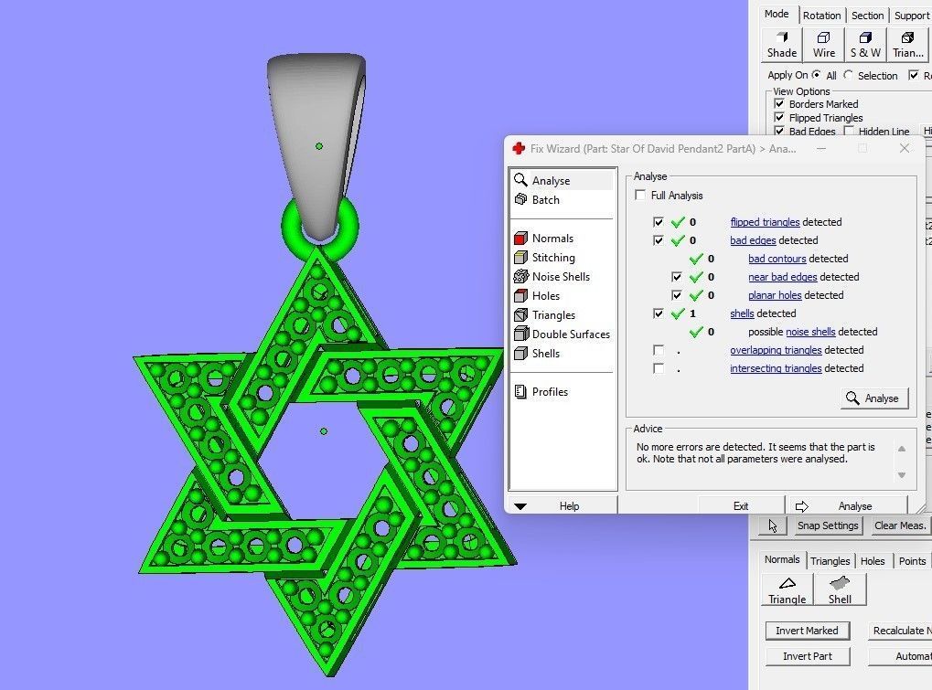Open overlapping triangles link

(x=776, y=350)
